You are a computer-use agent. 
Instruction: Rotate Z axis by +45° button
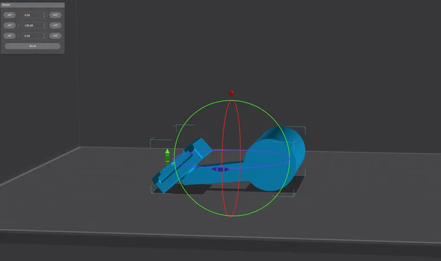tap(55, 36)
